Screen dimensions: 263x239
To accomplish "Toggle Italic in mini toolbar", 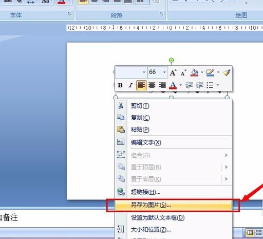I will coord(131,85).
